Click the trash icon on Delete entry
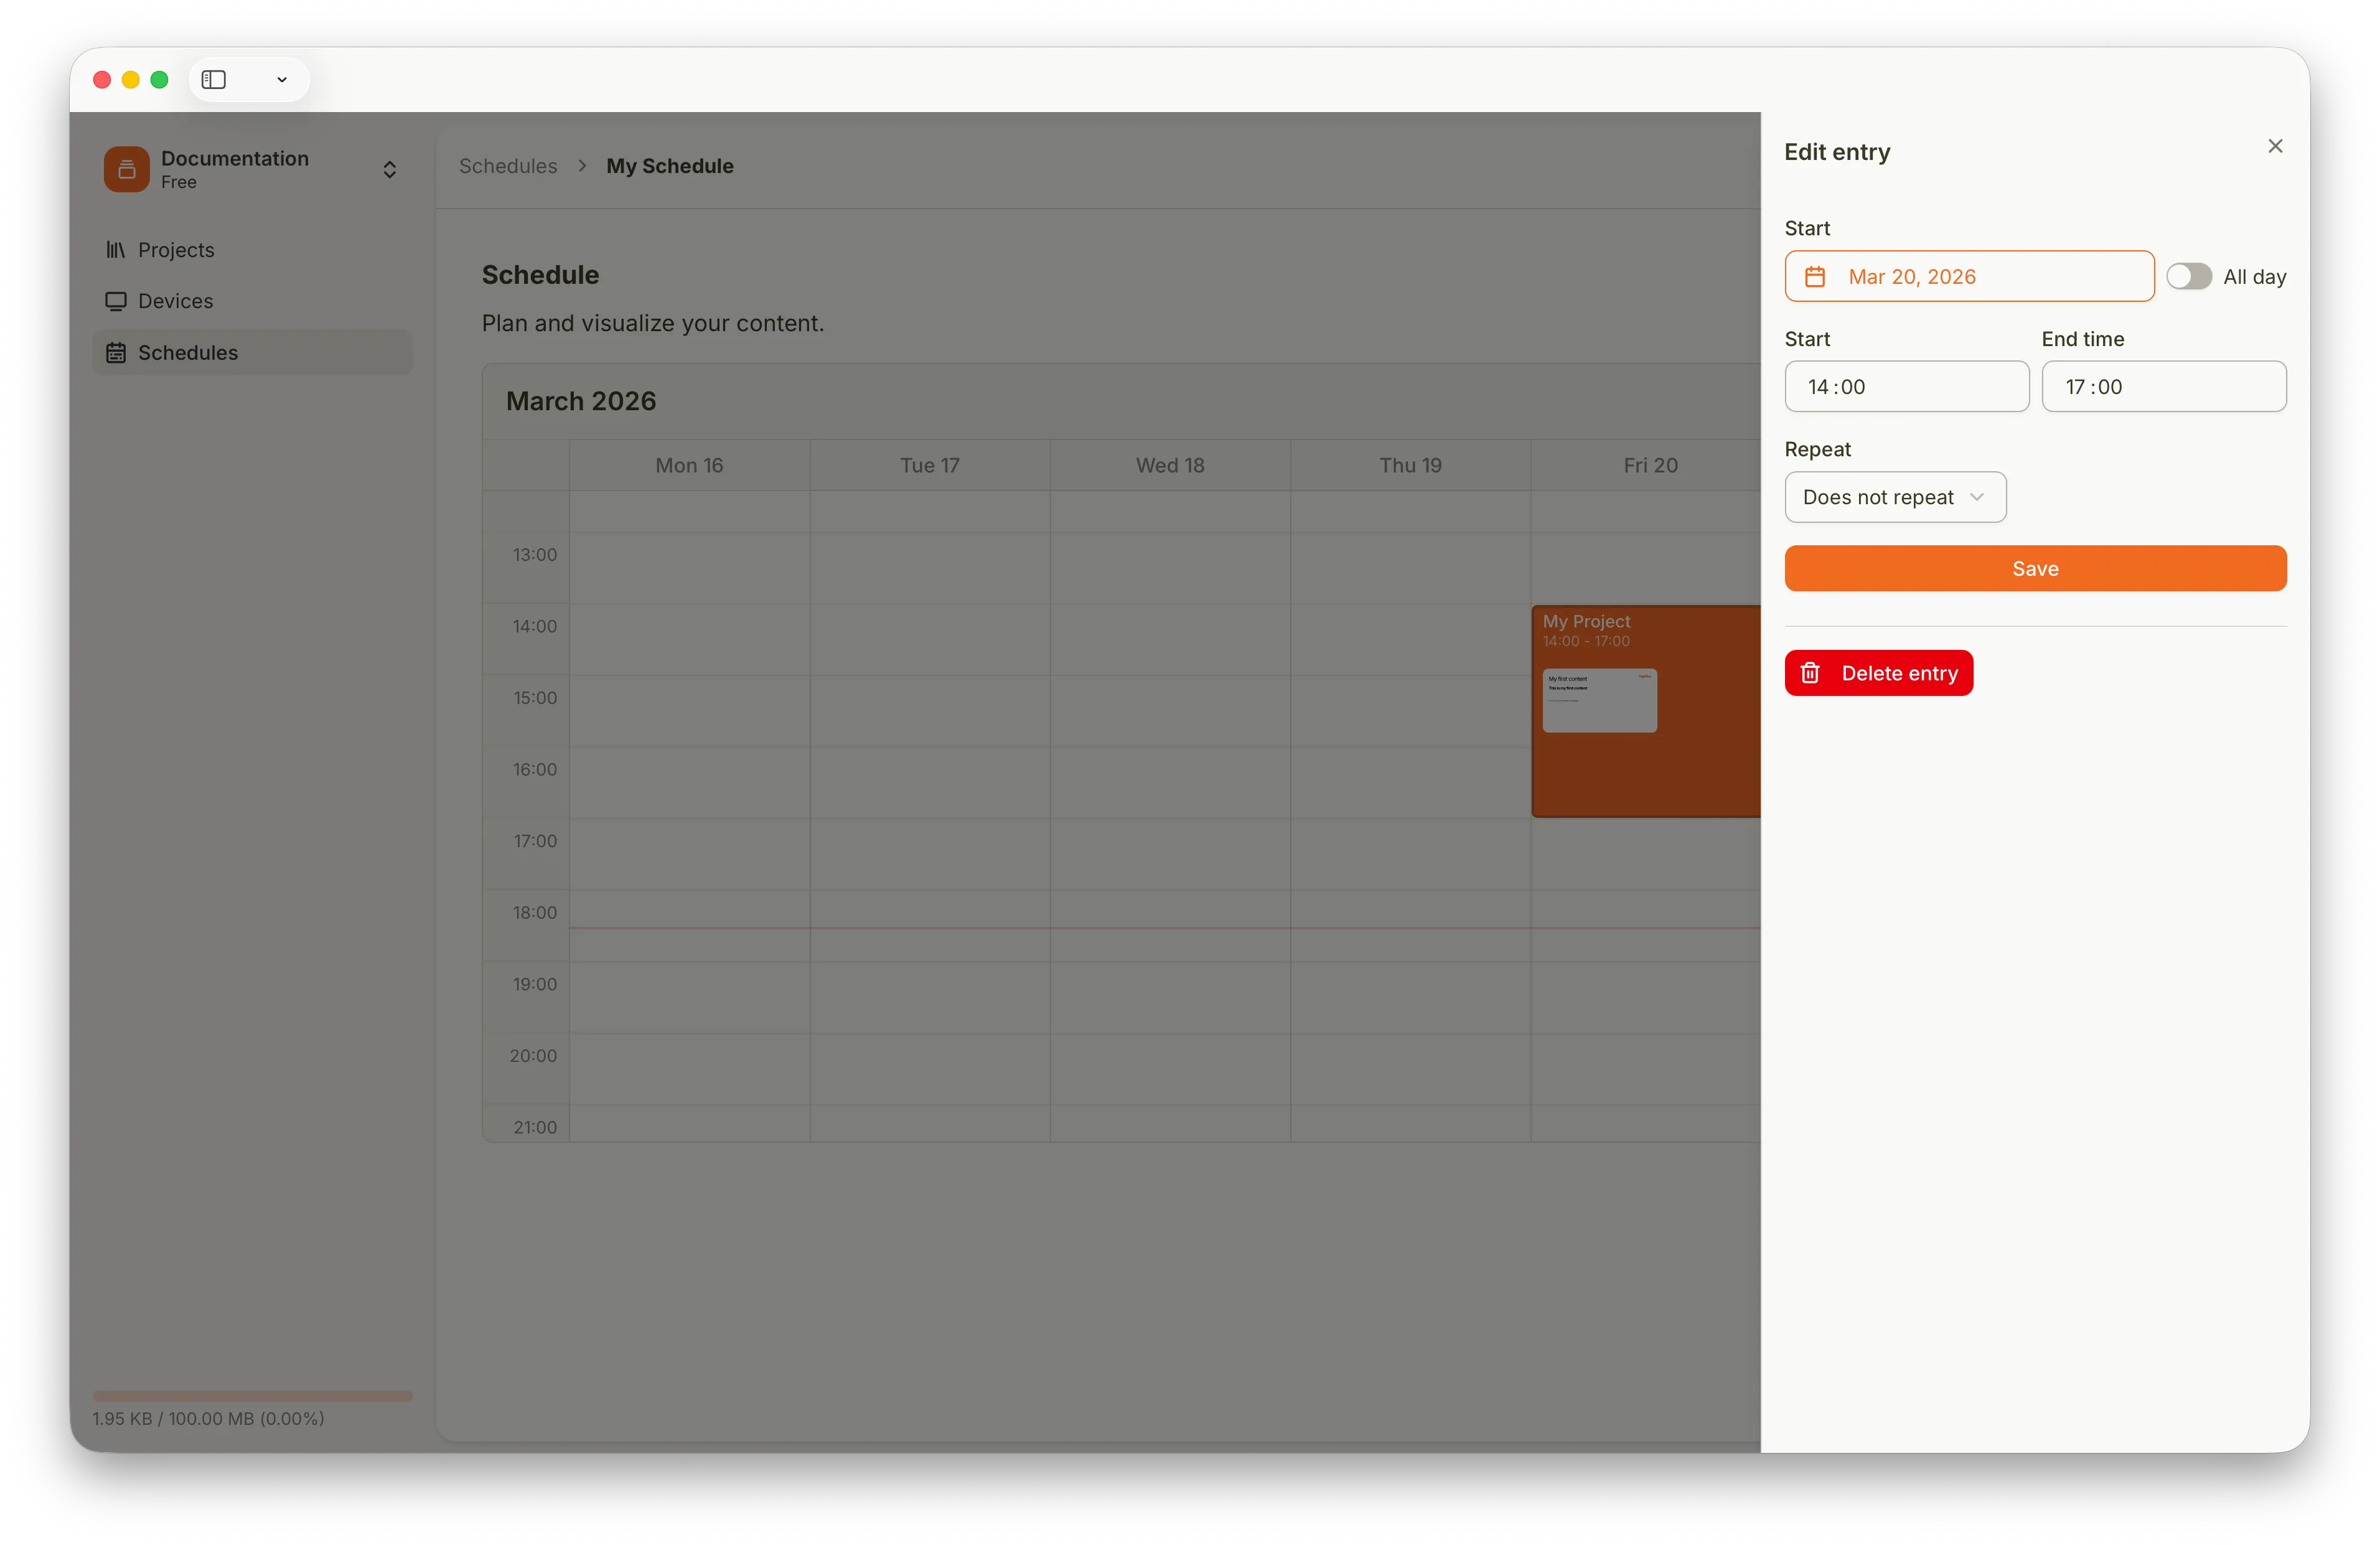The width and height of the screenshot is (2380, 1545). tap(1810, 673)
